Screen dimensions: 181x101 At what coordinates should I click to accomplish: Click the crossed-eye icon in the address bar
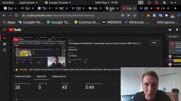coord(122,15)
